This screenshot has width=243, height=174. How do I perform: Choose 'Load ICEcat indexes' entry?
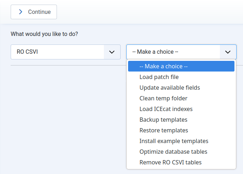(x=166, y=109)
